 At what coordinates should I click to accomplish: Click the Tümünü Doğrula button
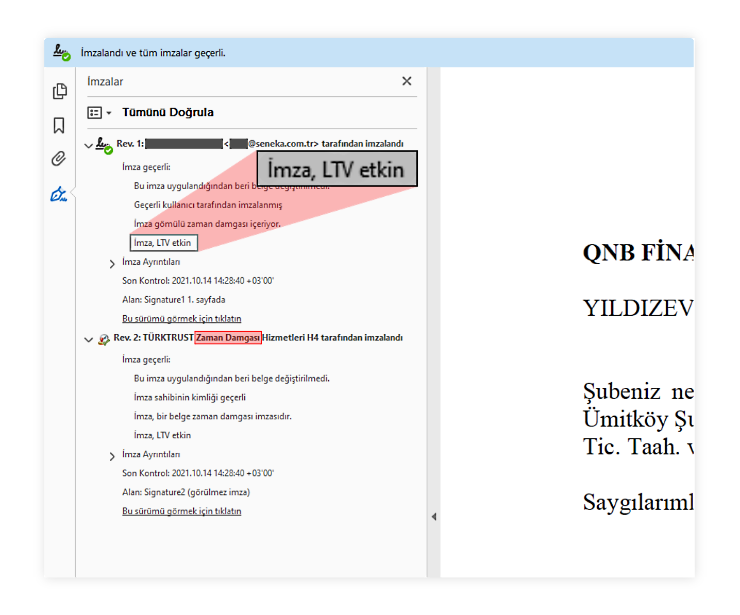[167, 112]
